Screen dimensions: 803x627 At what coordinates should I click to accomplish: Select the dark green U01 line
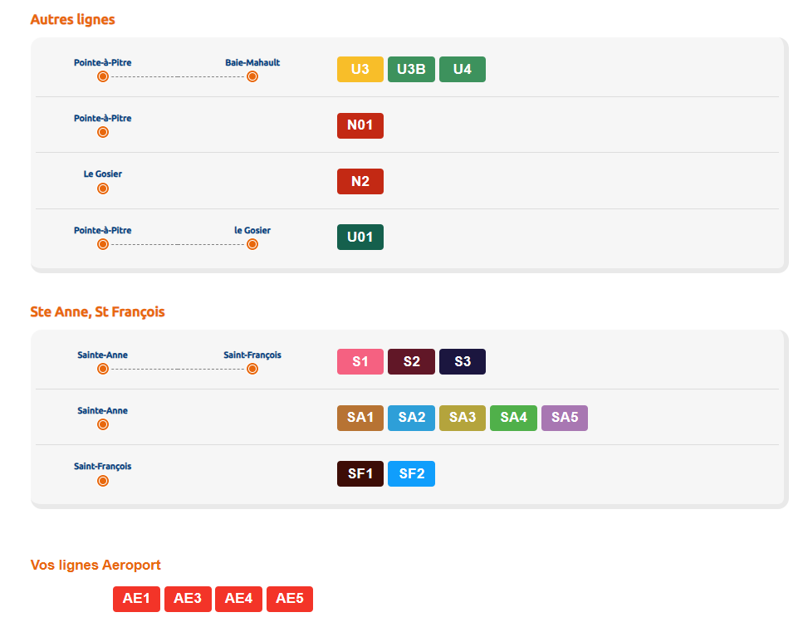360,237
